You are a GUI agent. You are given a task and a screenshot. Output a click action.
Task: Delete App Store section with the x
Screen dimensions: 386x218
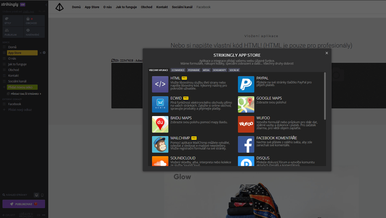pyautogui.click(x=41, y=53)
